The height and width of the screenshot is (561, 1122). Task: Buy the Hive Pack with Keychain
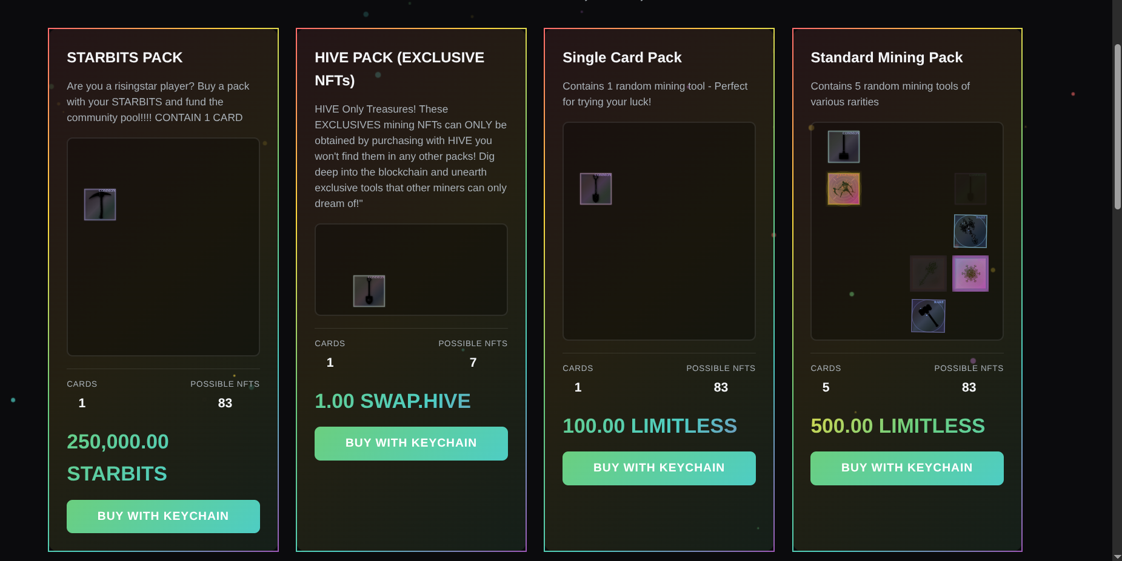pos(411,443)
